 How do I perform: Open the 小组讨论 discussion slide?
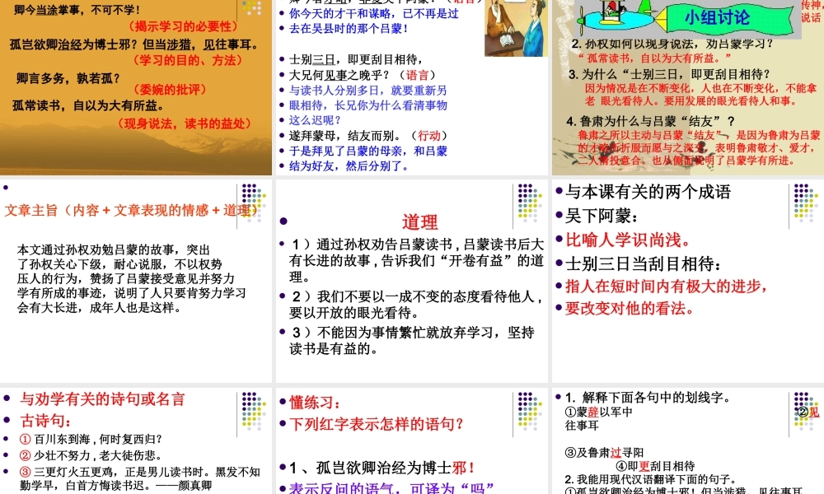pyautogui.click(x=688, y=87)
